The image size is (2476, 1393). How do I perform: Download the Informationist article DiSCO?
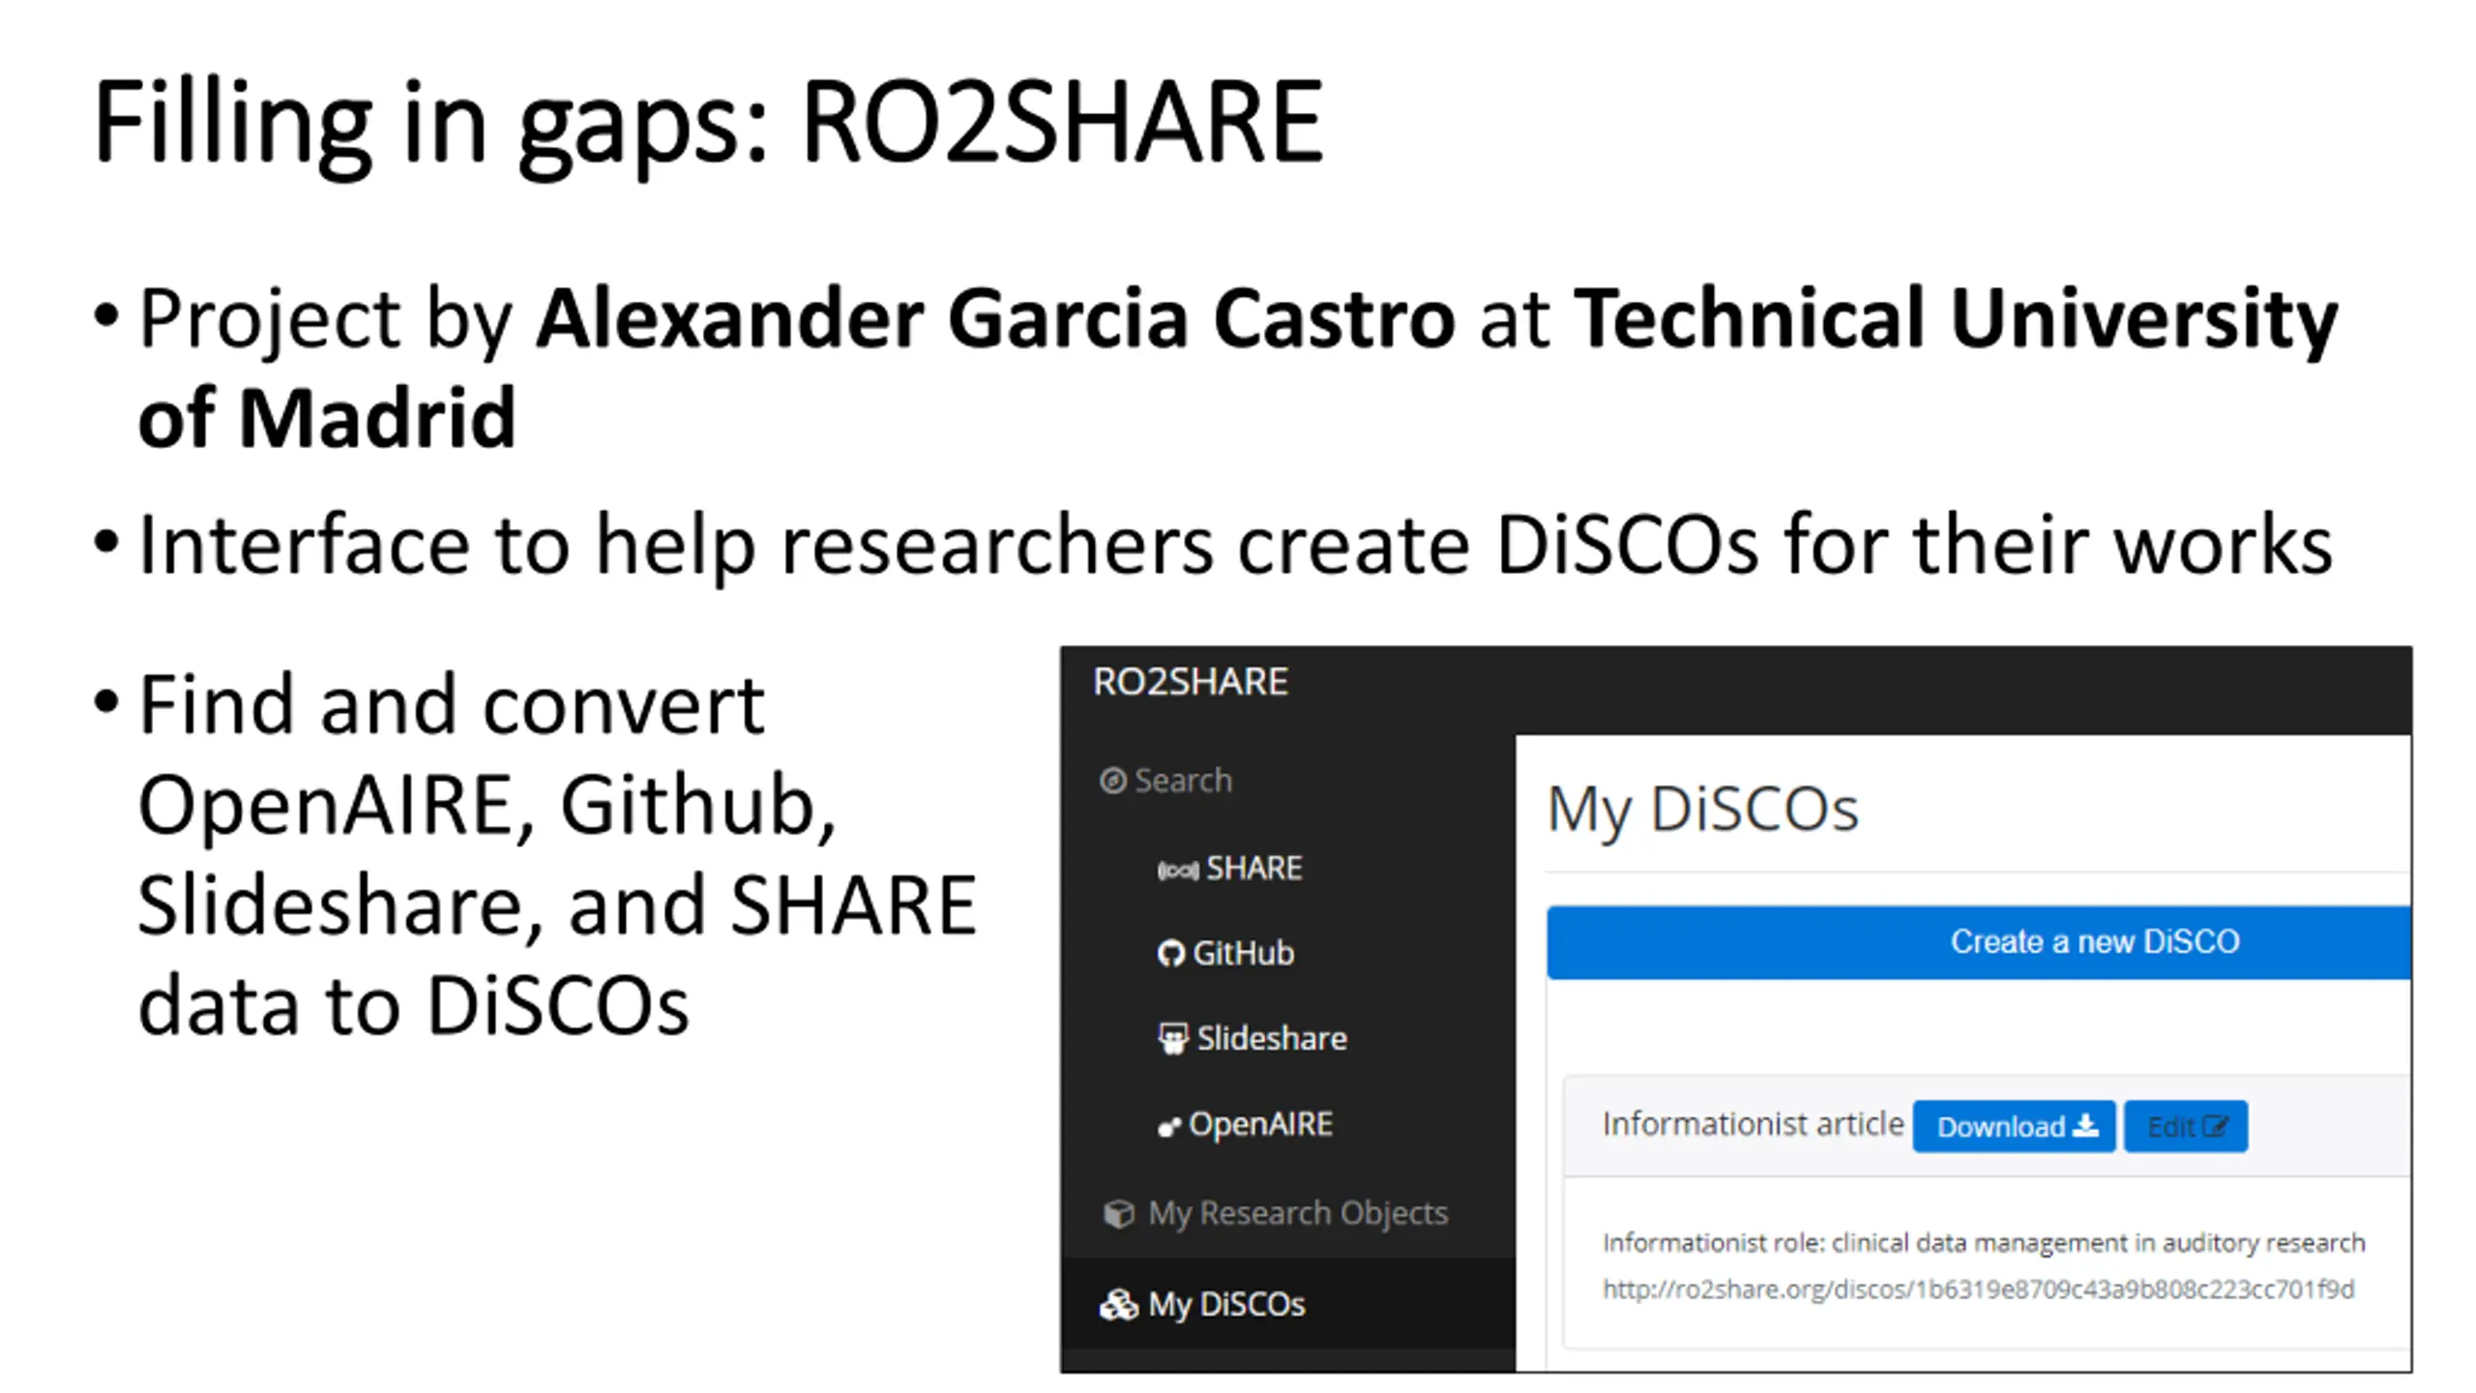coord(2014,1127)
